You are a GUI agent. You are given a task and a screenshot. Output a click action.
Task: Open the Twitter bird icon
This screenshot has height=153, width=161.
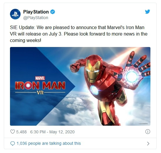click(x=147, y=11)
